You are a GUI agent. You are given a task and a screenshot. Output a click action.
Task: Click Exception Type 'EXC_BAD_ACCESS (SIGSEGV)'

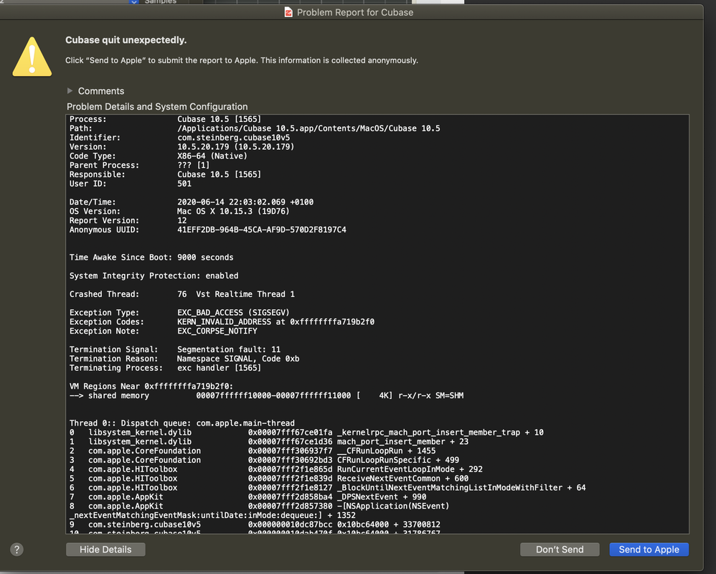click(x=233, y=312)
